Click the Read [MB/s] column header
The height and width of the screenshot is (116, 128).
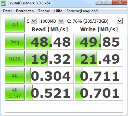tap(50, 29)
